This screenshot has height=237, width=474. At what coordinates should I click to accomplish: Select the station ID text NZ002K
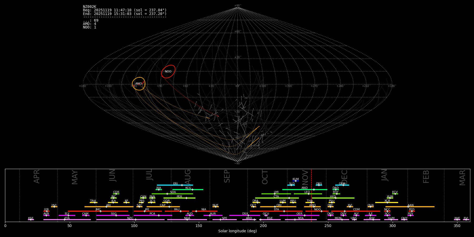click(x=90, y=7)
